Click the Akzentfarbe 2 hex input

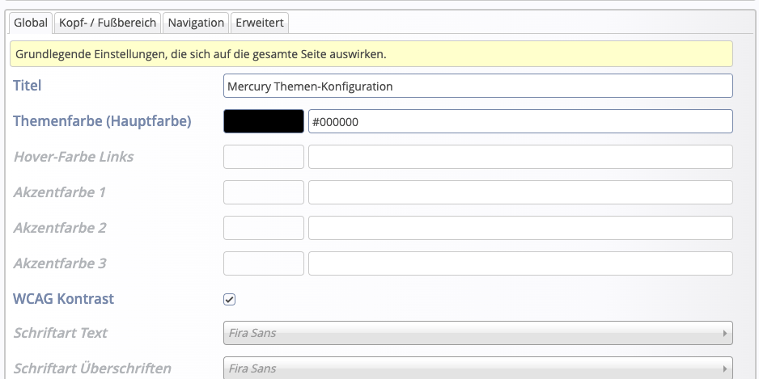(519, 228)
